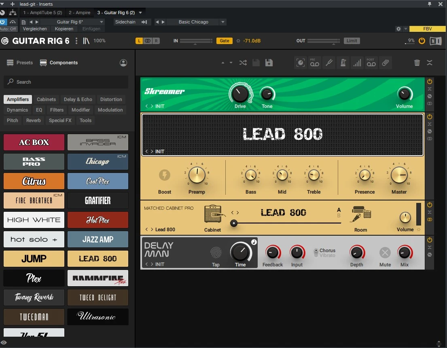This screenshot has width=447, height=348.
Task: Enable the R input channel
Action: click(x=156, y=41)
